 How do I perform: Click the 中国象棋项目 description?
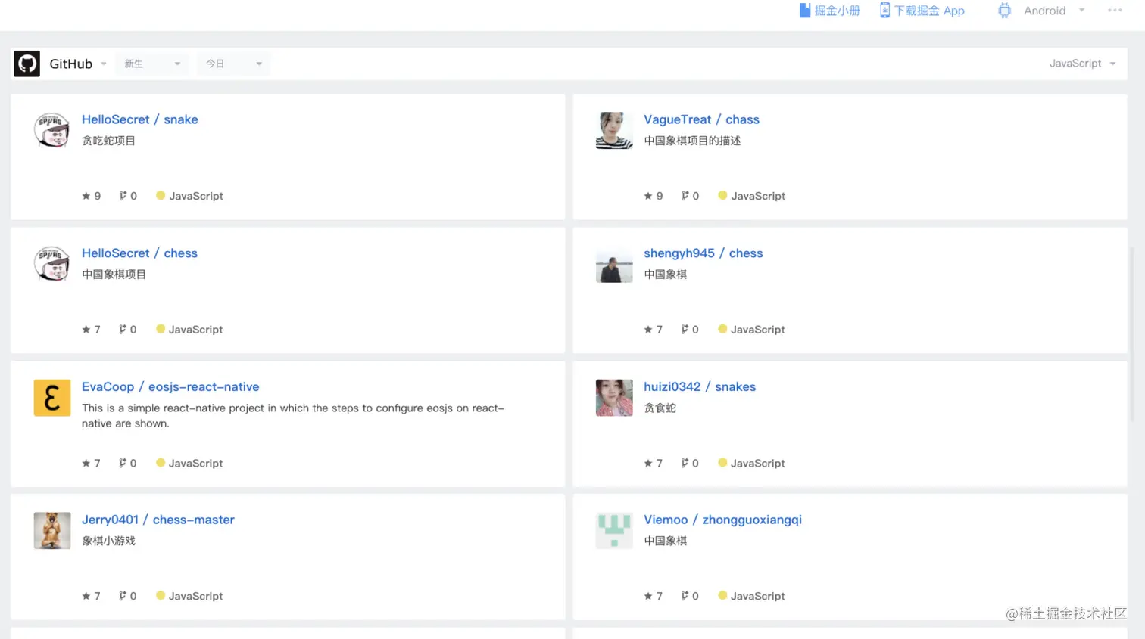114,275
